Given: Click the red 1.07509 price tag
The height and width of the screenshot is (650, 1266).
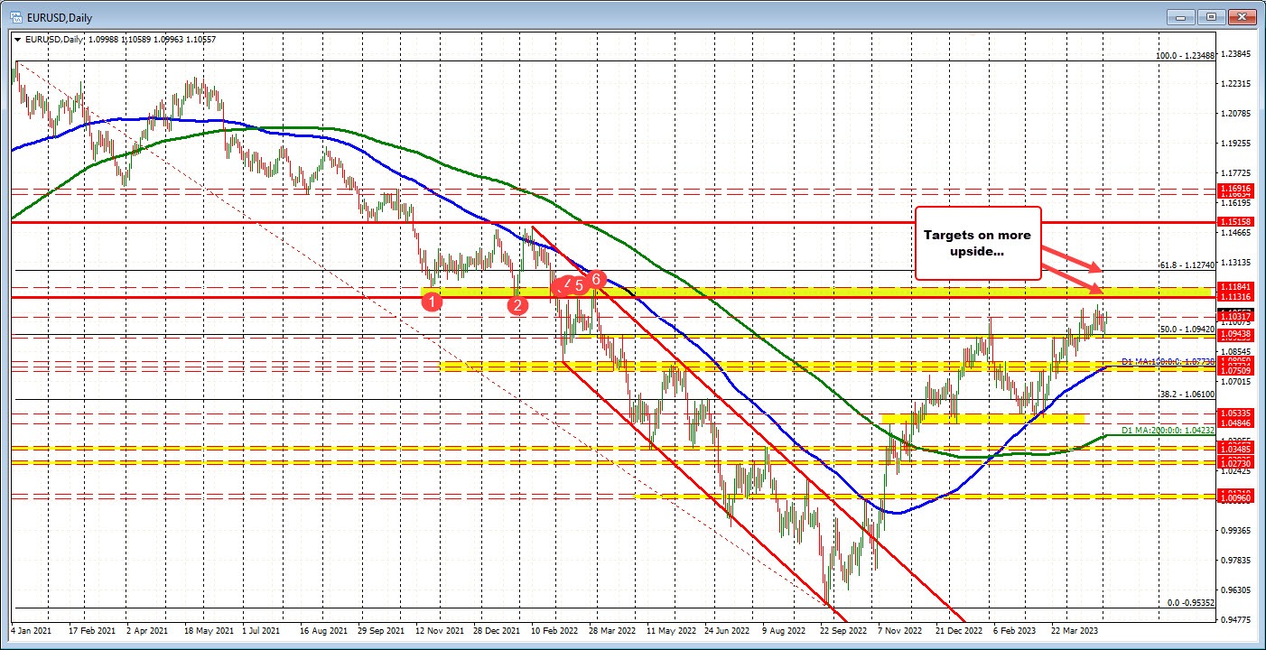Looking at the screenshot, I should [x=1233, y=371].
